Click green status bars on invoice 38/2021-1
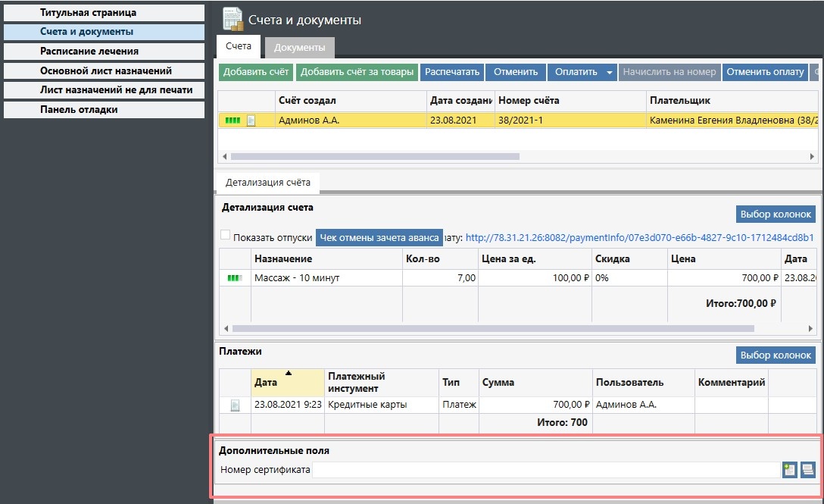Image resolution: width=824 pixels, height=504 pixels. click(233, 121)
